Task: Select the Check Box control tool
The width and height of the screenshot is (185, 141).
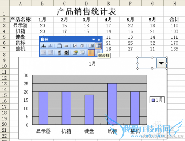Action: tap(75, 46)
